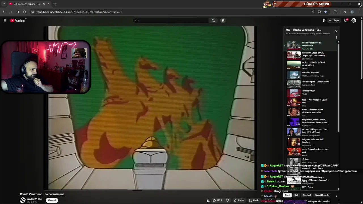Image resolution: width=363 pixels, height=204 pixels.
Task: Select Far From Any Road in the mix
Action: 310,75
